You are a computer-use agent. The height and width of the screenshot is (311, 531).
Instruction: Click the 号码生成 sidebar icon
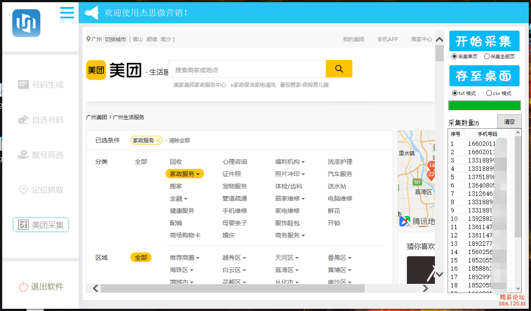(x=23, y=85)
